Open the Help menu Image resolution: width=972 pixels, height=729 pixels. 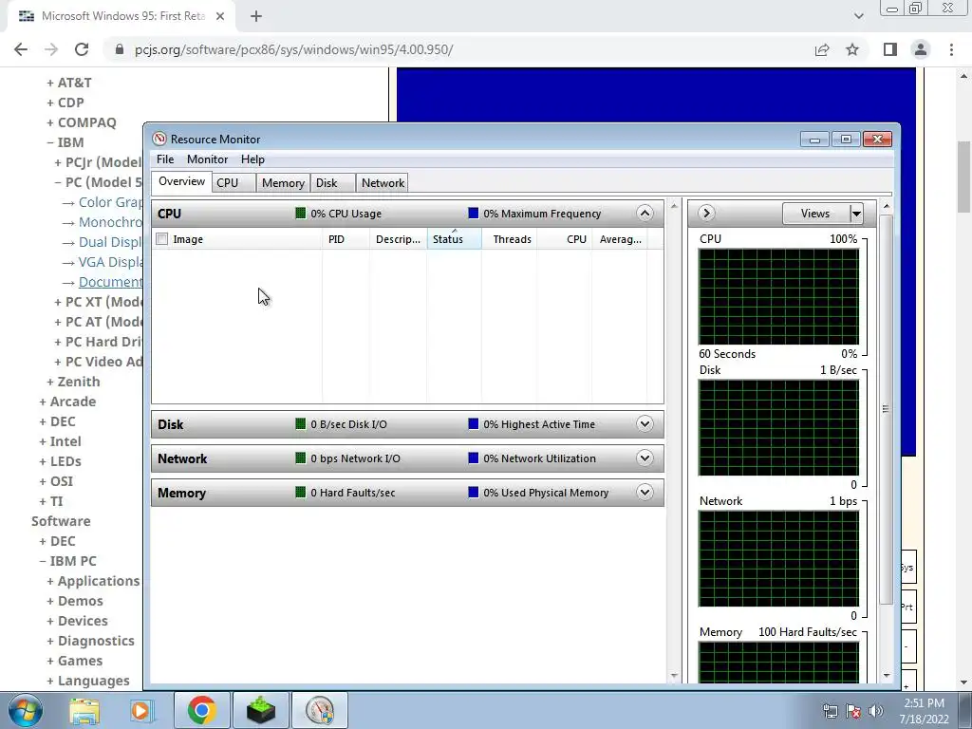[252, 159]
